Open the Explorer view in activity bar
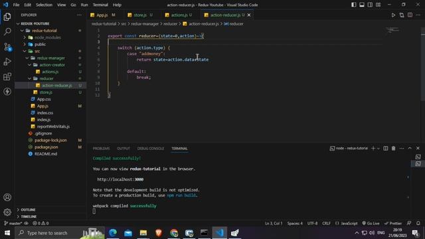The width and height of the screenshot is (425, 239). [7, 17]
